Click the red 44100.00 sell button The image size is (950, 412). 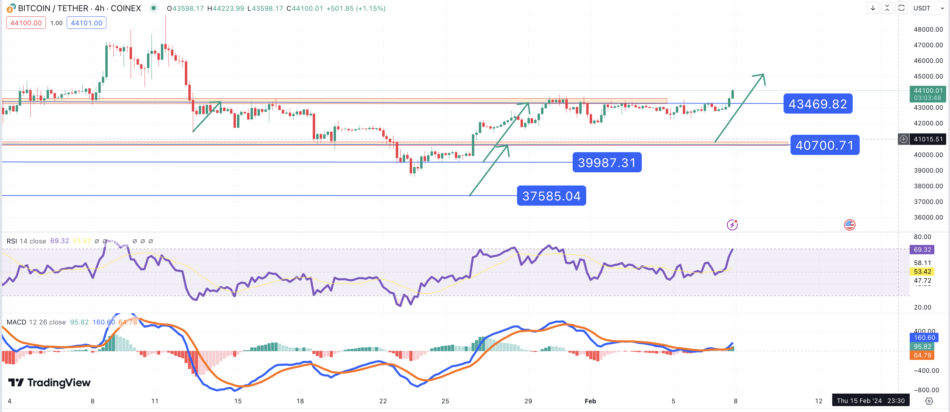26,23
